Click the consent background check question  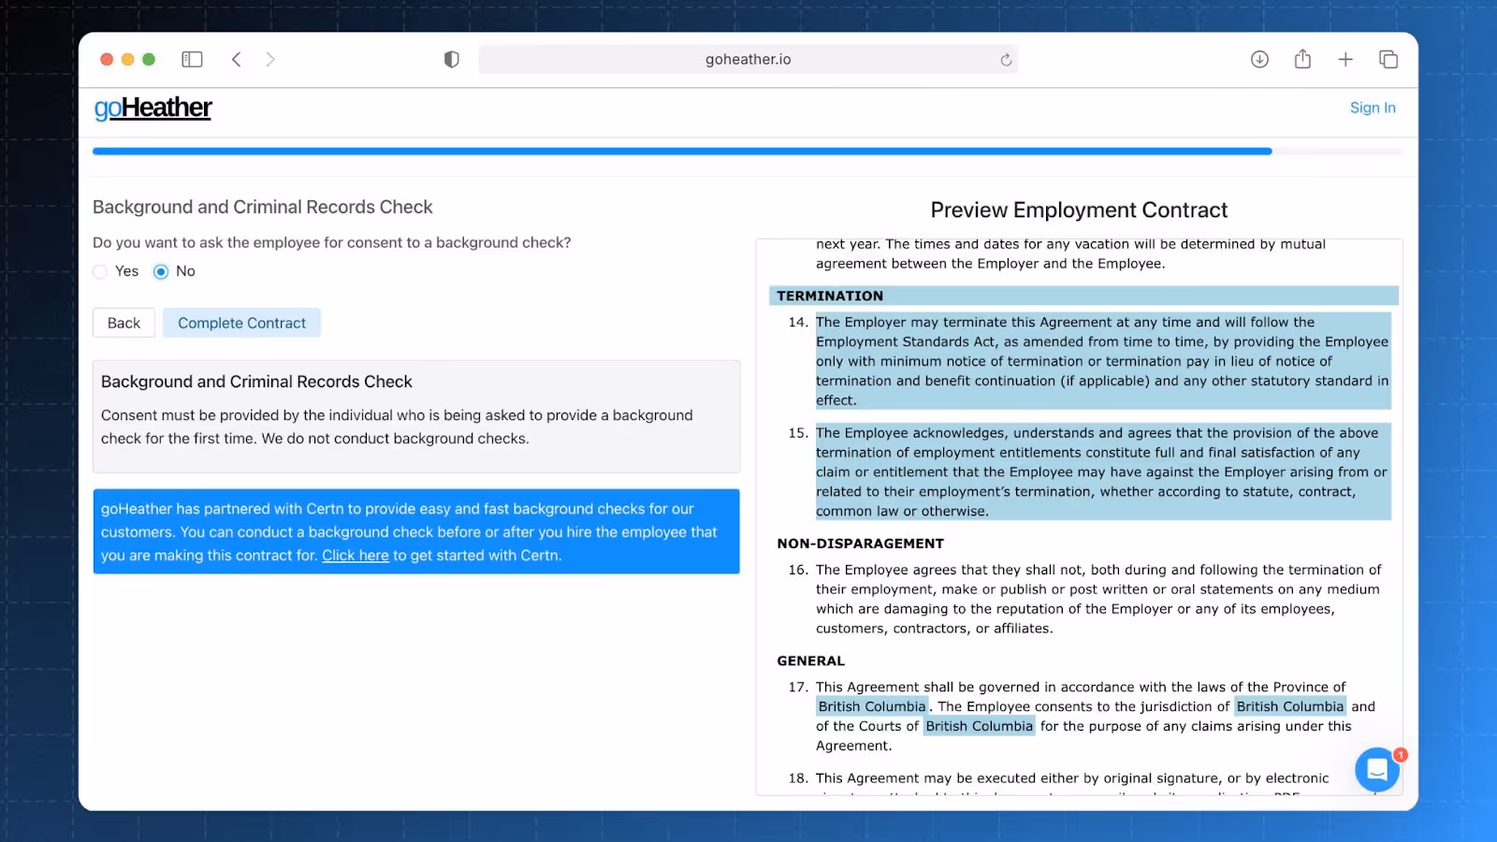(x=331, y=242)
